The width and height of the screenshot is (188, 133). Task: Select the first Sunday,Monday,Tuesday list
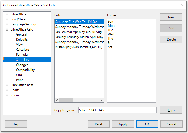point(79,27)
